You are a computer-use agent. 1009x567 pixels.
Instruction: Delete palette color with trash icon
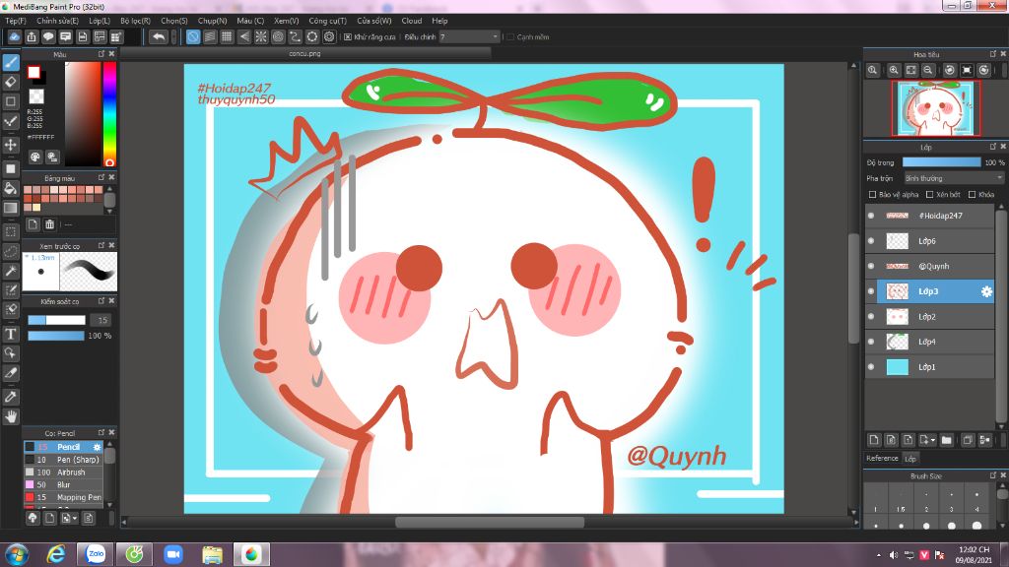[49, 224]
